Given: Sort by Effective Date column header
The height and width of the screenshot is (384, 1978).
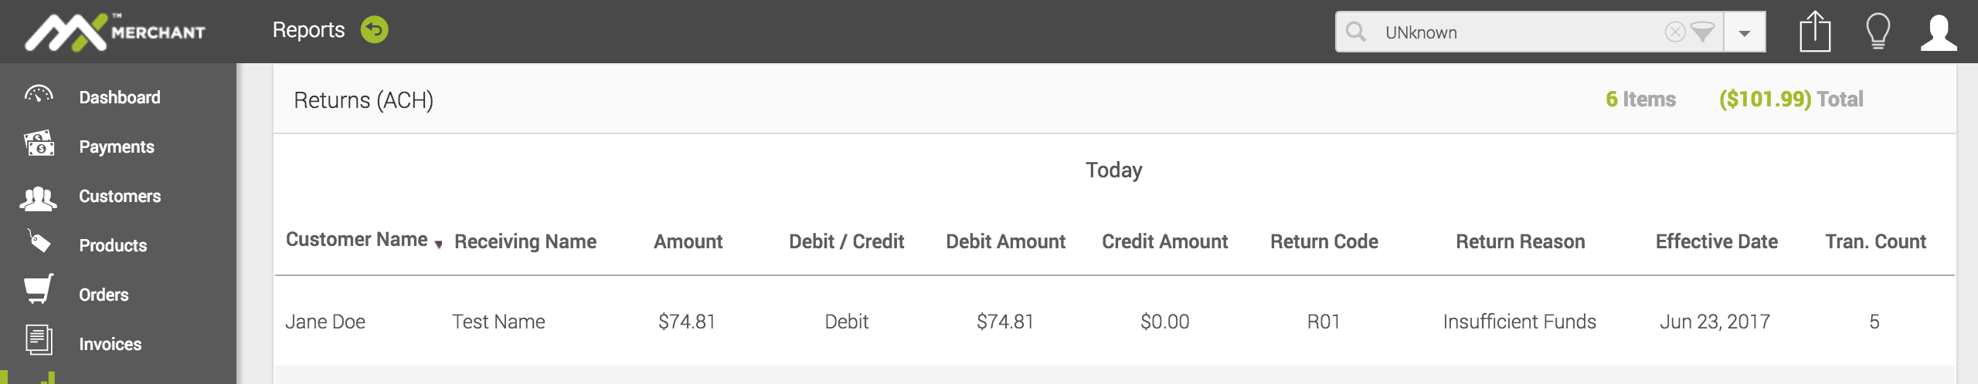Looking at the screenshot, I should click(x=1716, y=241).
